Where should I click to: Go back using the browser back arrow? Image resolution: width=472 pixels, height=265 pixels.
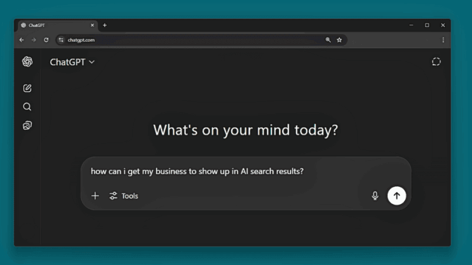click(22, 40)
